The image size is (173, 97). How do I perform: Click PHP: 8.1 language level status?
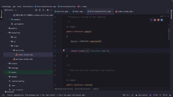point(126,95)
